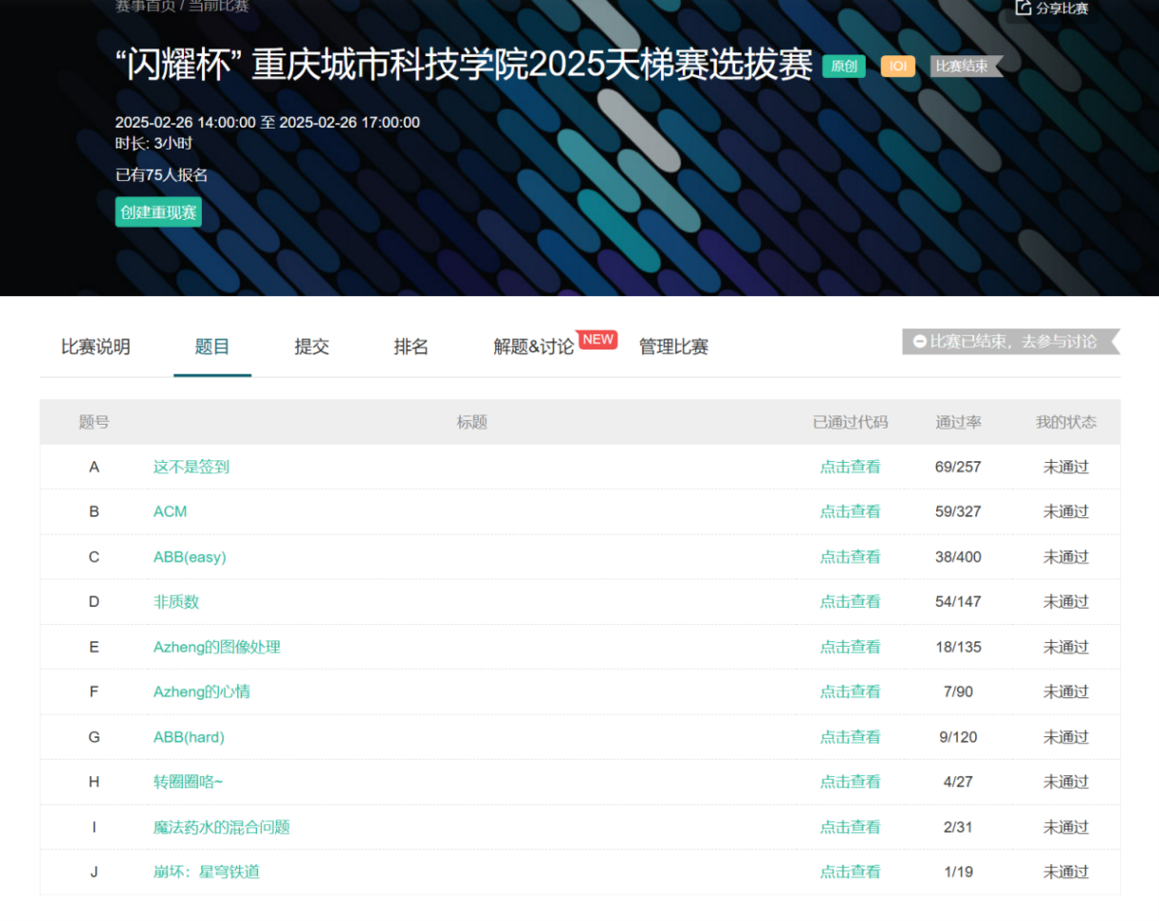
Task: Go to the 排名 tab
Action: coord(410,348)
